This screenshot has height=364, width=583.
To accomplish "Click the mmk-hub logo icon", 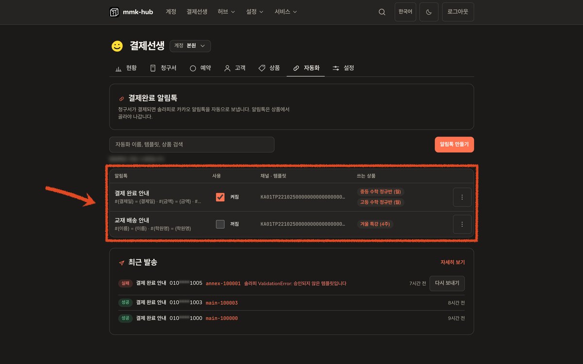I will (x=114, y=12).
